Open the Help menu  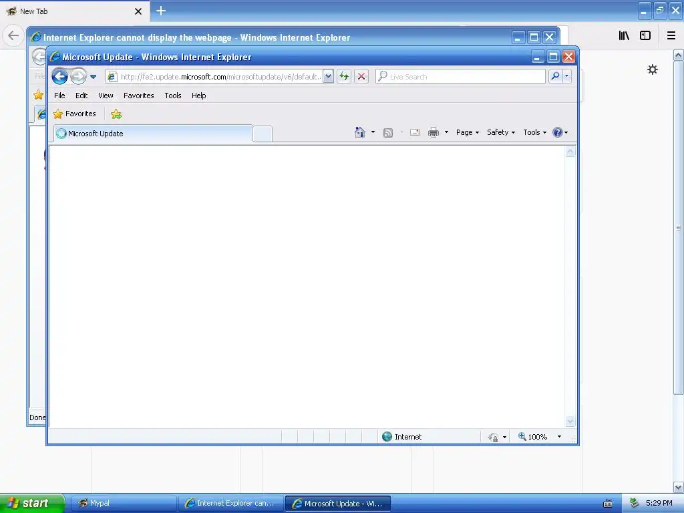tap(199, 96)
